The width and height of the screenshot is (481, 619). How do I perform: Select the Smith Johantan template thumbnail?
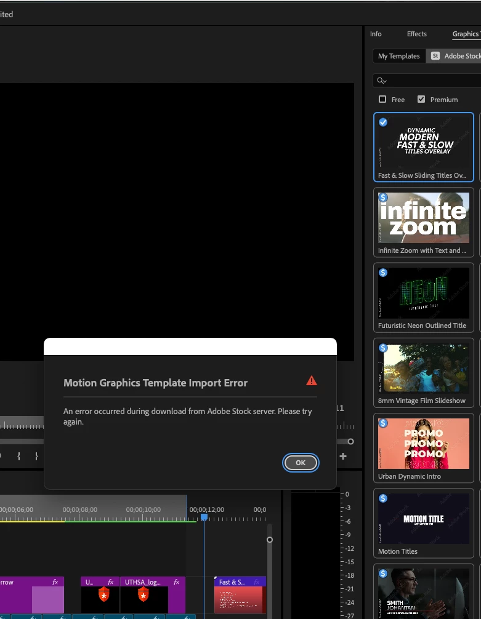[x=424, y=594]
